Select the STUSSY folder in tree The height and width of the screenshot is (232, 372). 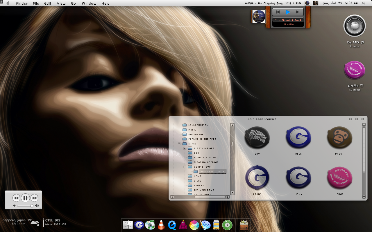point(196,185)
